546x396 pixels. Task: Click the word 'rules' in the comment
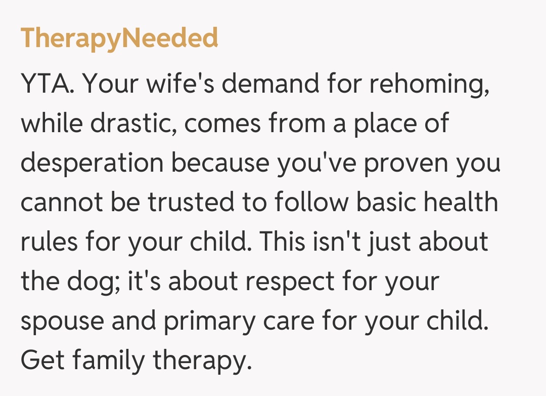[49, 242]
